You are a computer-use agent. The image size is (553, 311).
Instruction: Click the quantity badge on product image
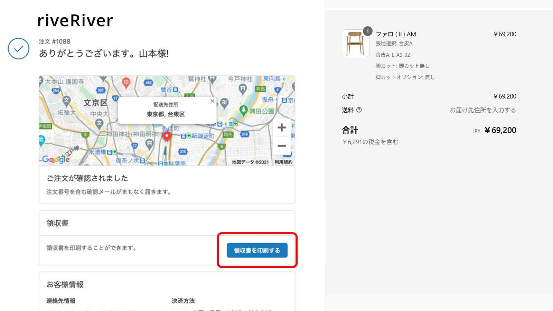click(367, 31)
